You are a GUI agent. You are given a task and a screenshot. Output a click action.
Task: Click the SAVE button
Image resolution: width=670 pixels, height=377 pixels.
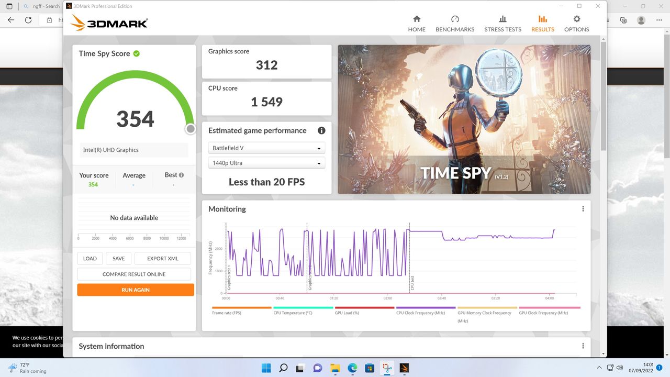click(118, 258)
